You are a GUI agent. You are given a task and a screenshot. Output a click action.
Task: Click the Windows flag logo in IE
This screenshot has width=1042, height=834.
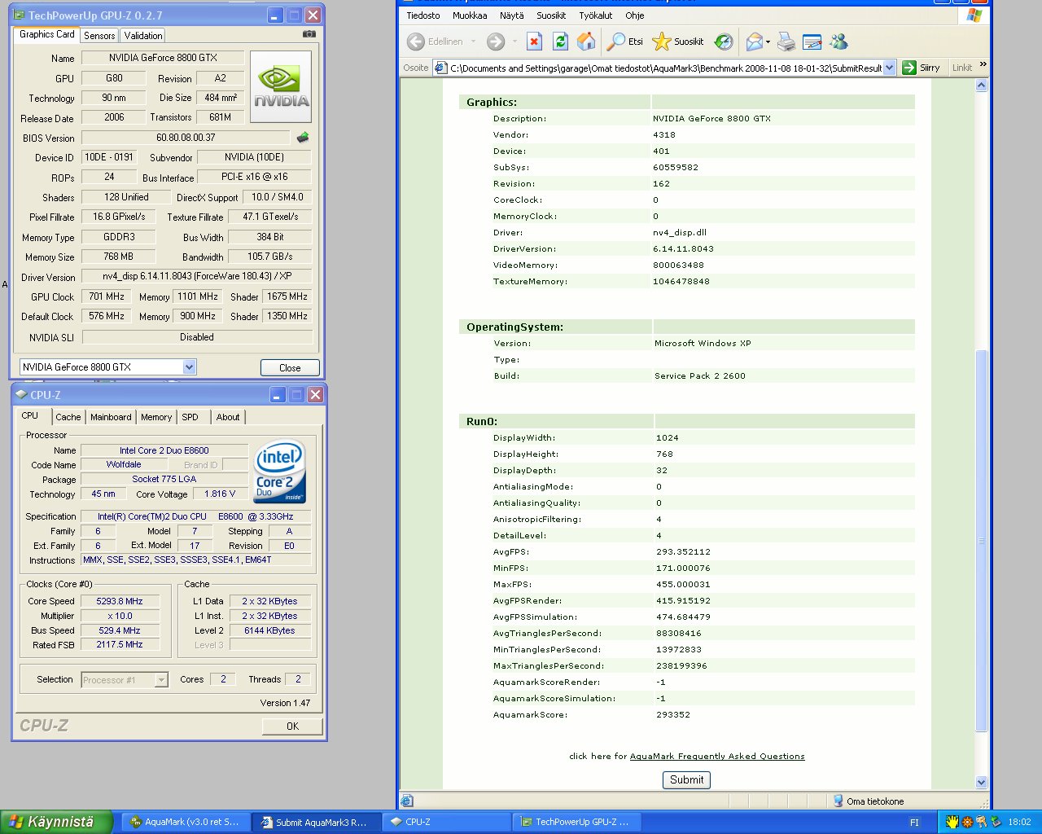(974, 15)
